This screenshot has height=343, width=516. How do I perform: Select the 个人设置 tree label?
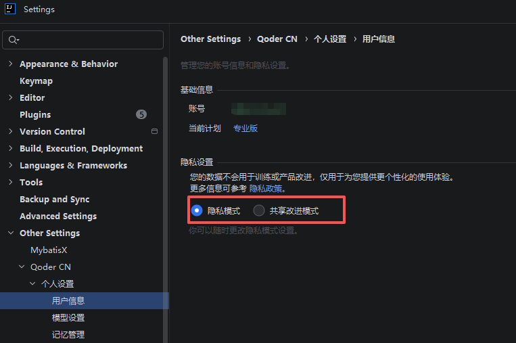tap(57, 283)
